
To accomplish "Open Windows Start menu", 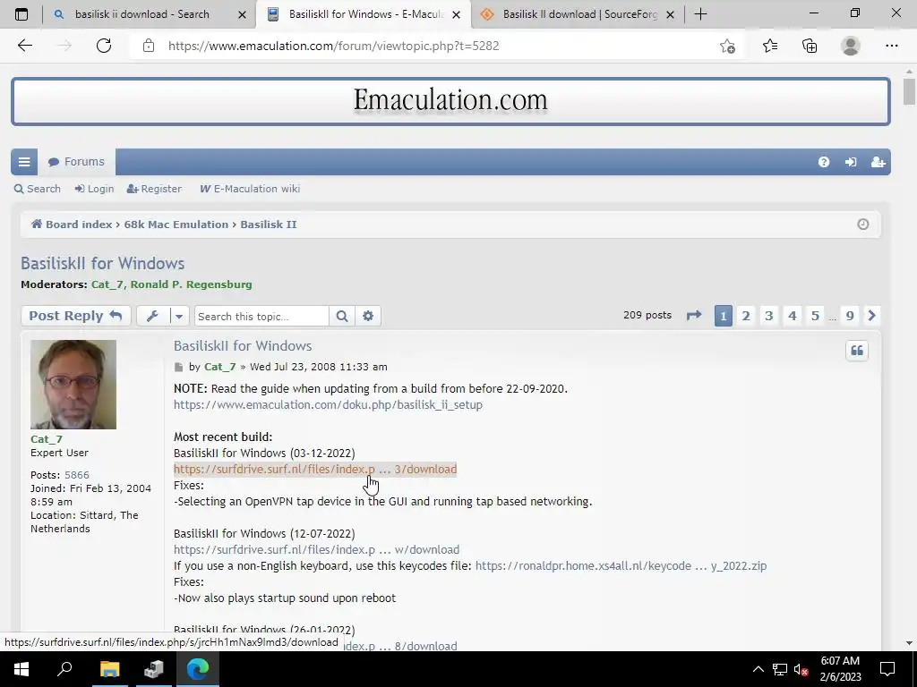I will (x=21, y=669).
